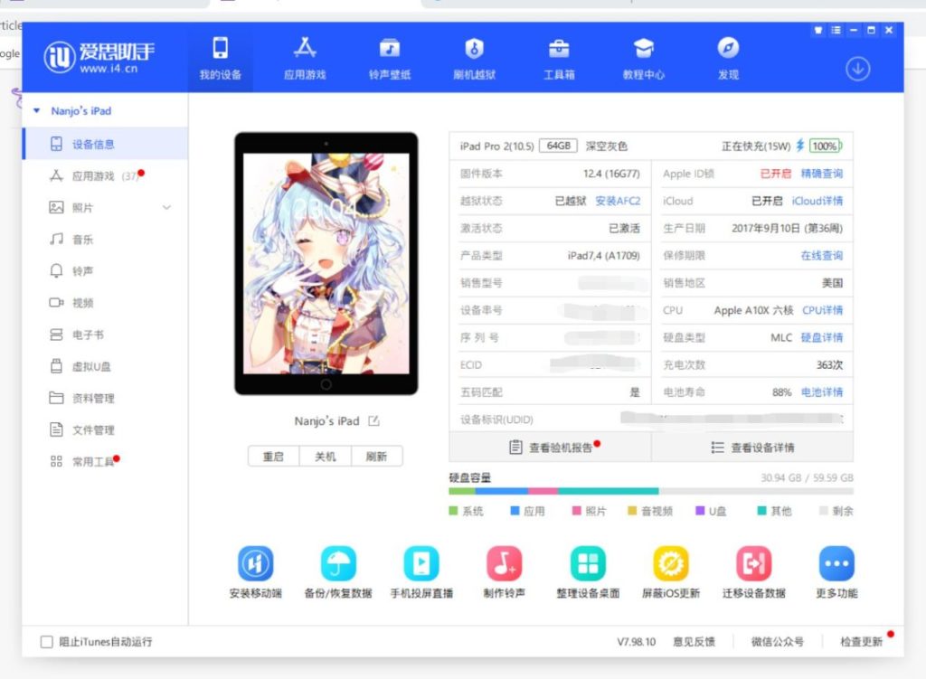The width and height of the screenshot is (926, 679).
Task: Click the 迁移设备数据 migrate data icon
Action: tap(753, 564)
